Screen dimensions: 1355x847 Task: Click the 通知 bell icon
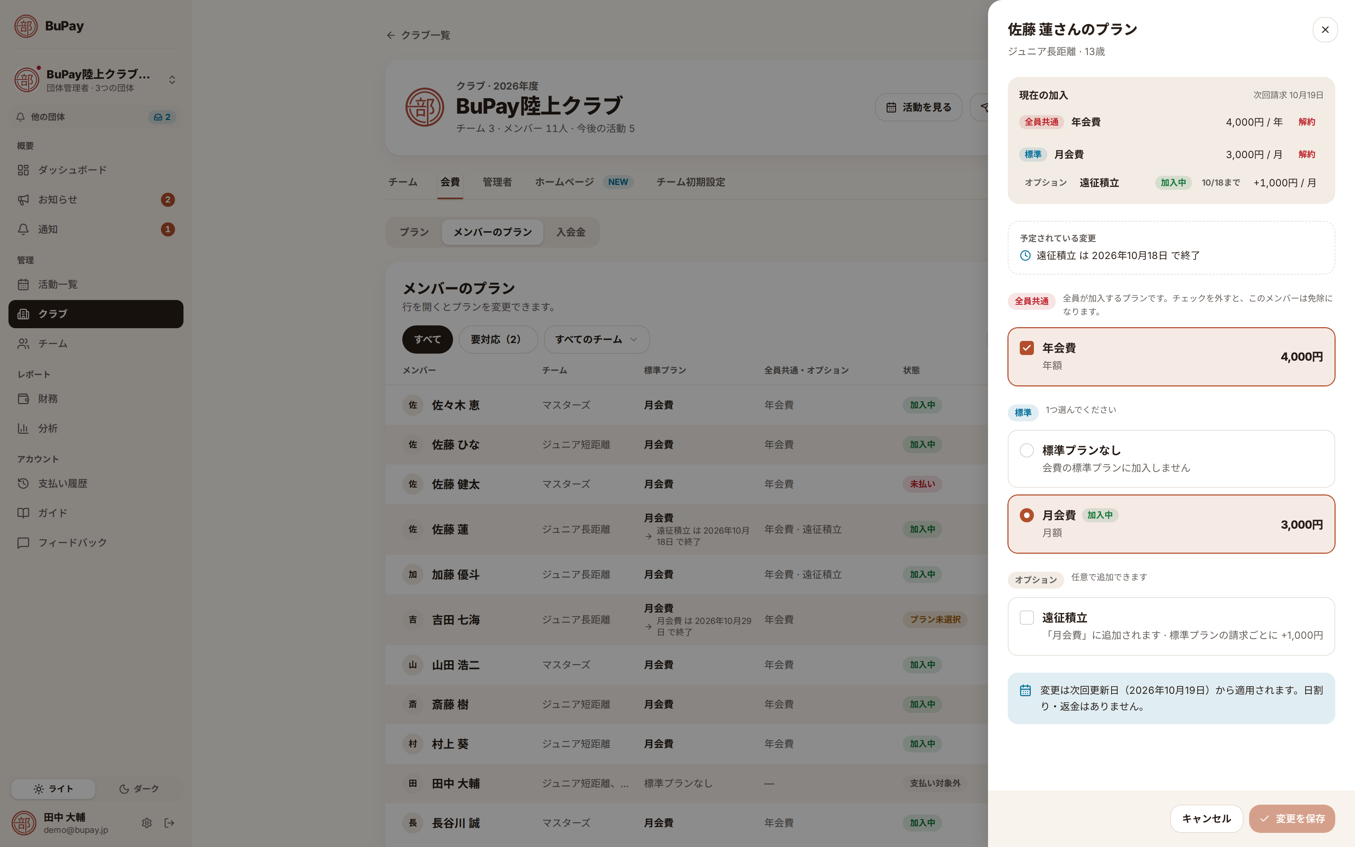pos(23,229)
